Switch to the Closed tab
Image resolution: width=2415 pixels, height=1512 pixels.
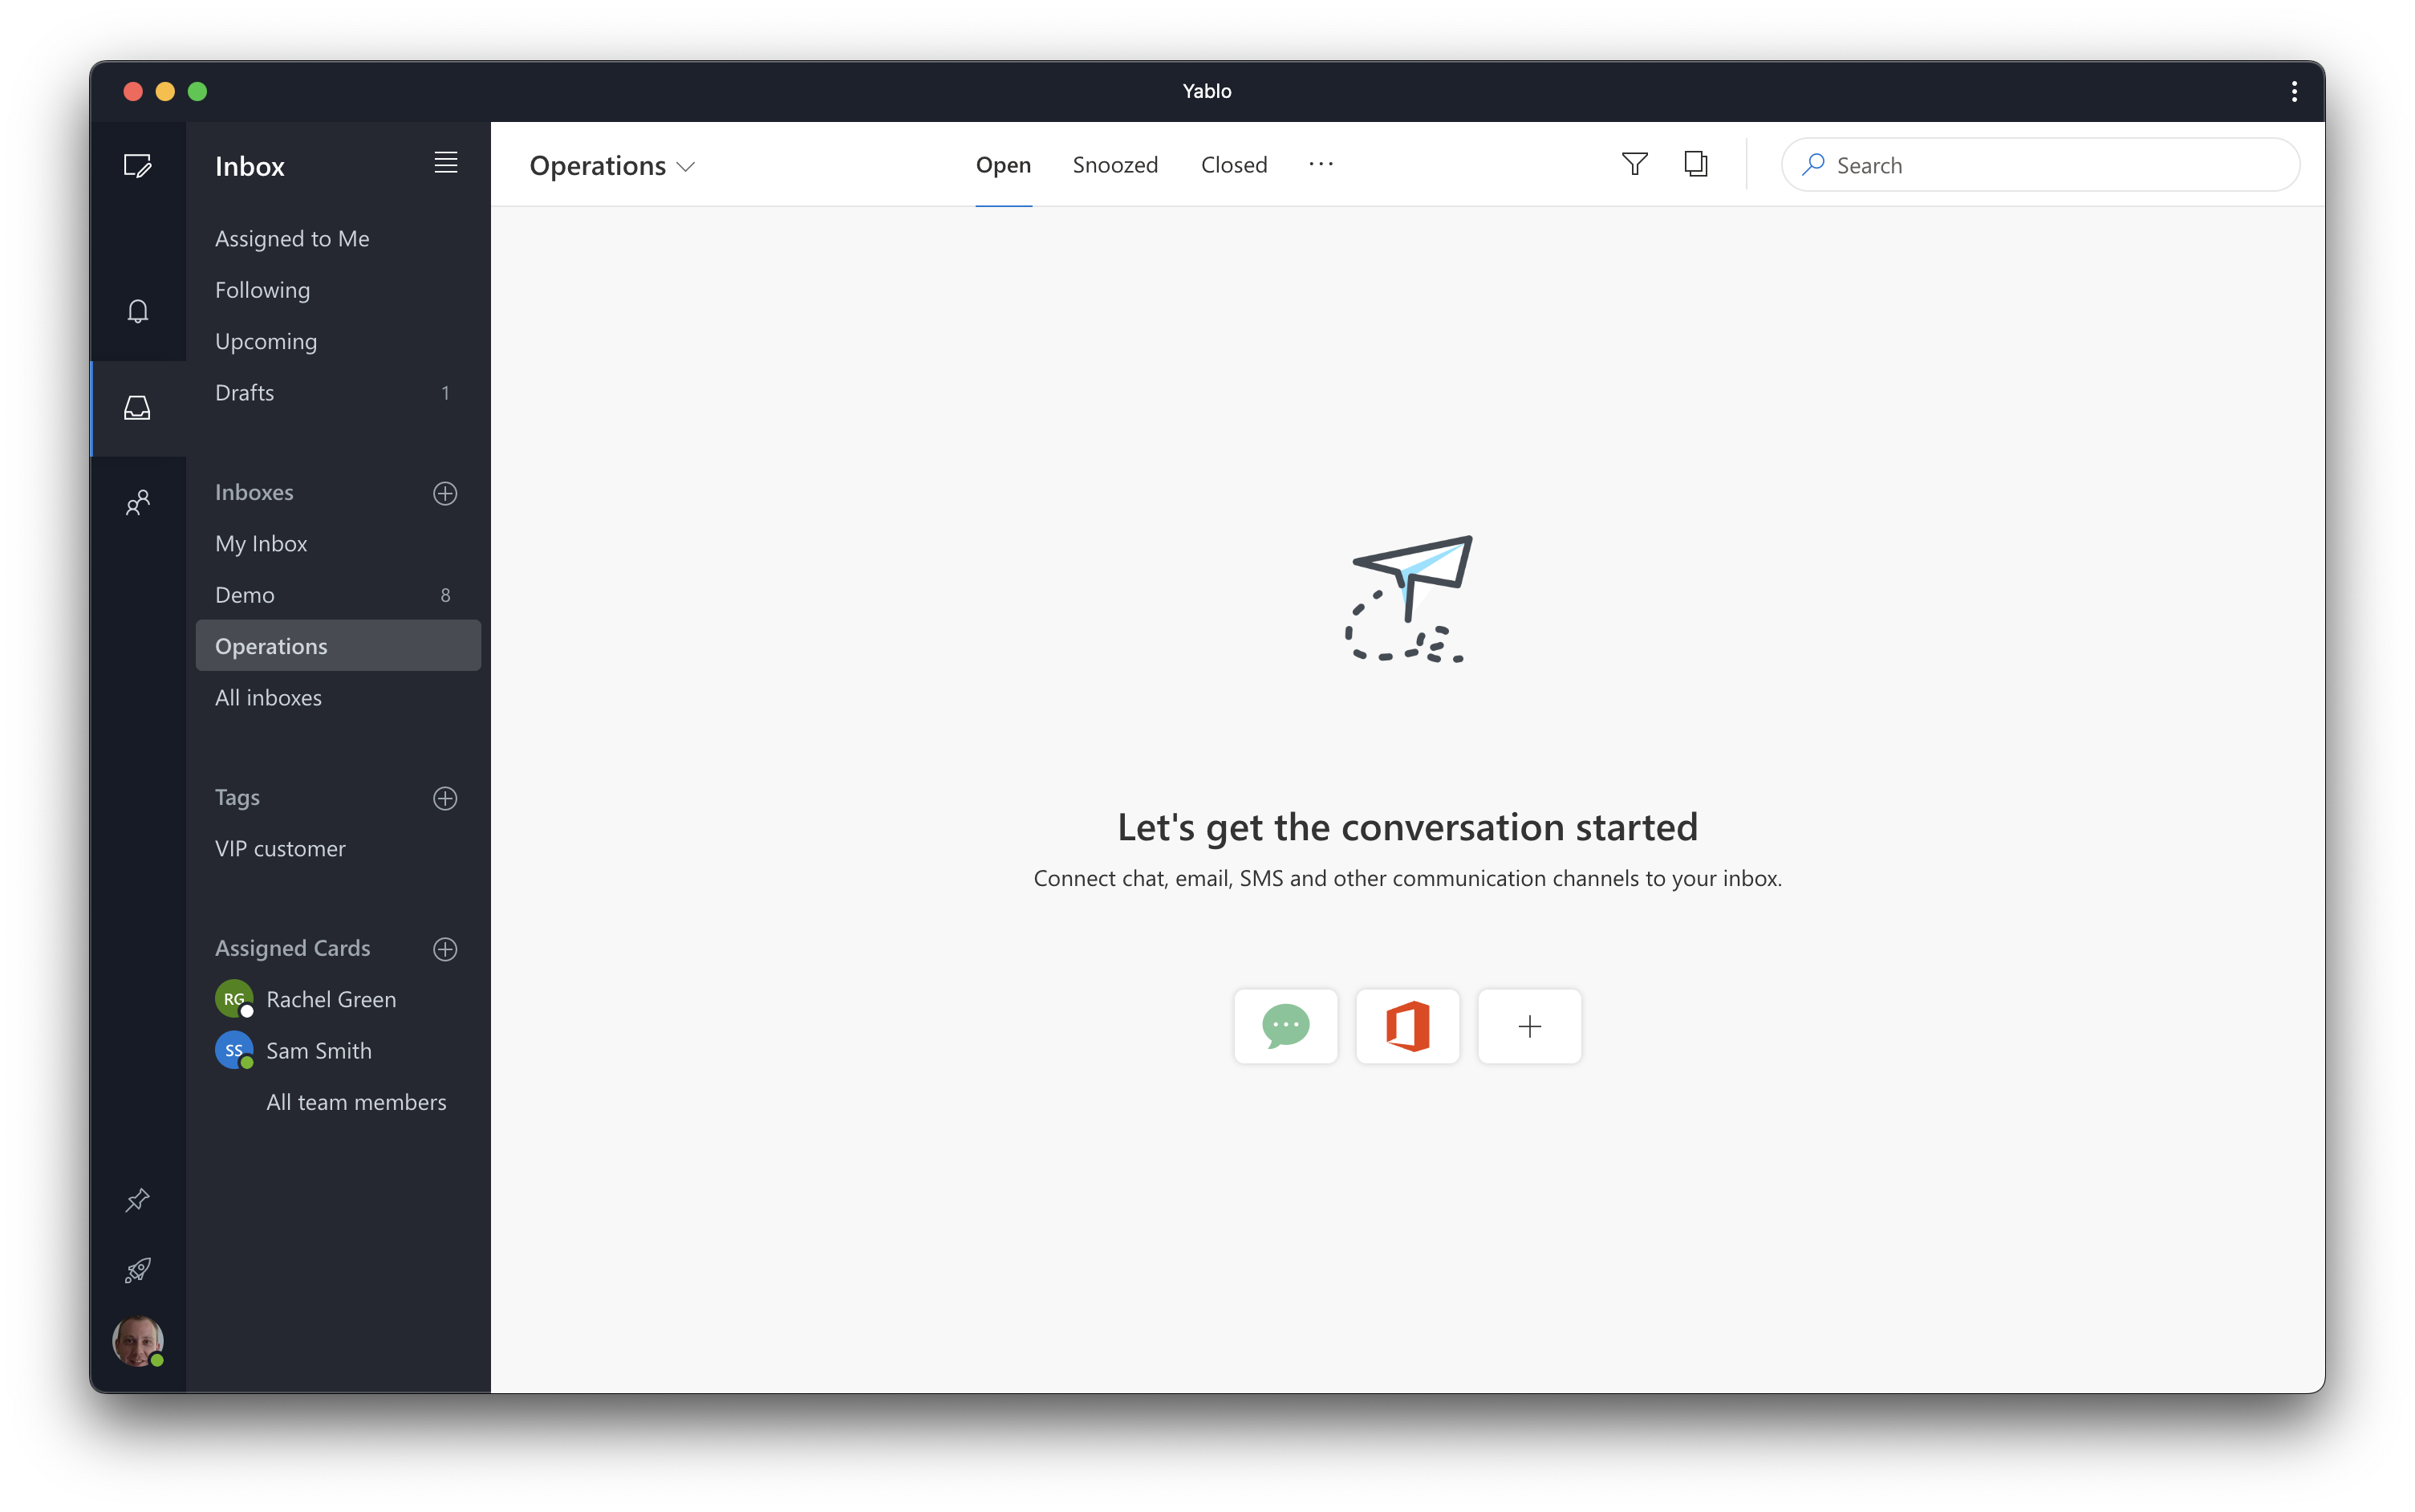(x=1235, y=164)
